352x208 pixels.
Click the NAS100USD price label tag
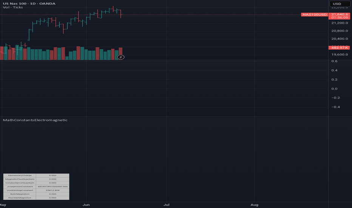(x=314, y=15)
